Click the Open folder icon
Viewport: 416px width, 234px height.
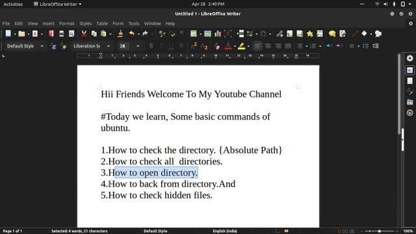pyautogui.click(x=21, y=34)
